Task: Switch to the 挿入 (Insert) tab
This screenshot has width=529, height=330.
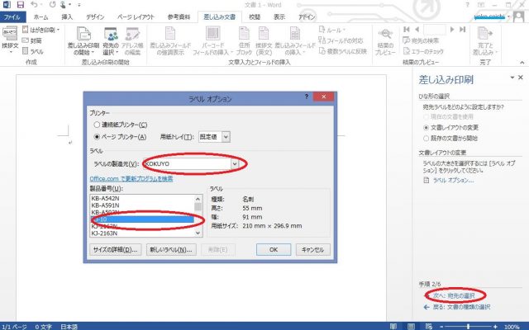Action: (67, 16)
